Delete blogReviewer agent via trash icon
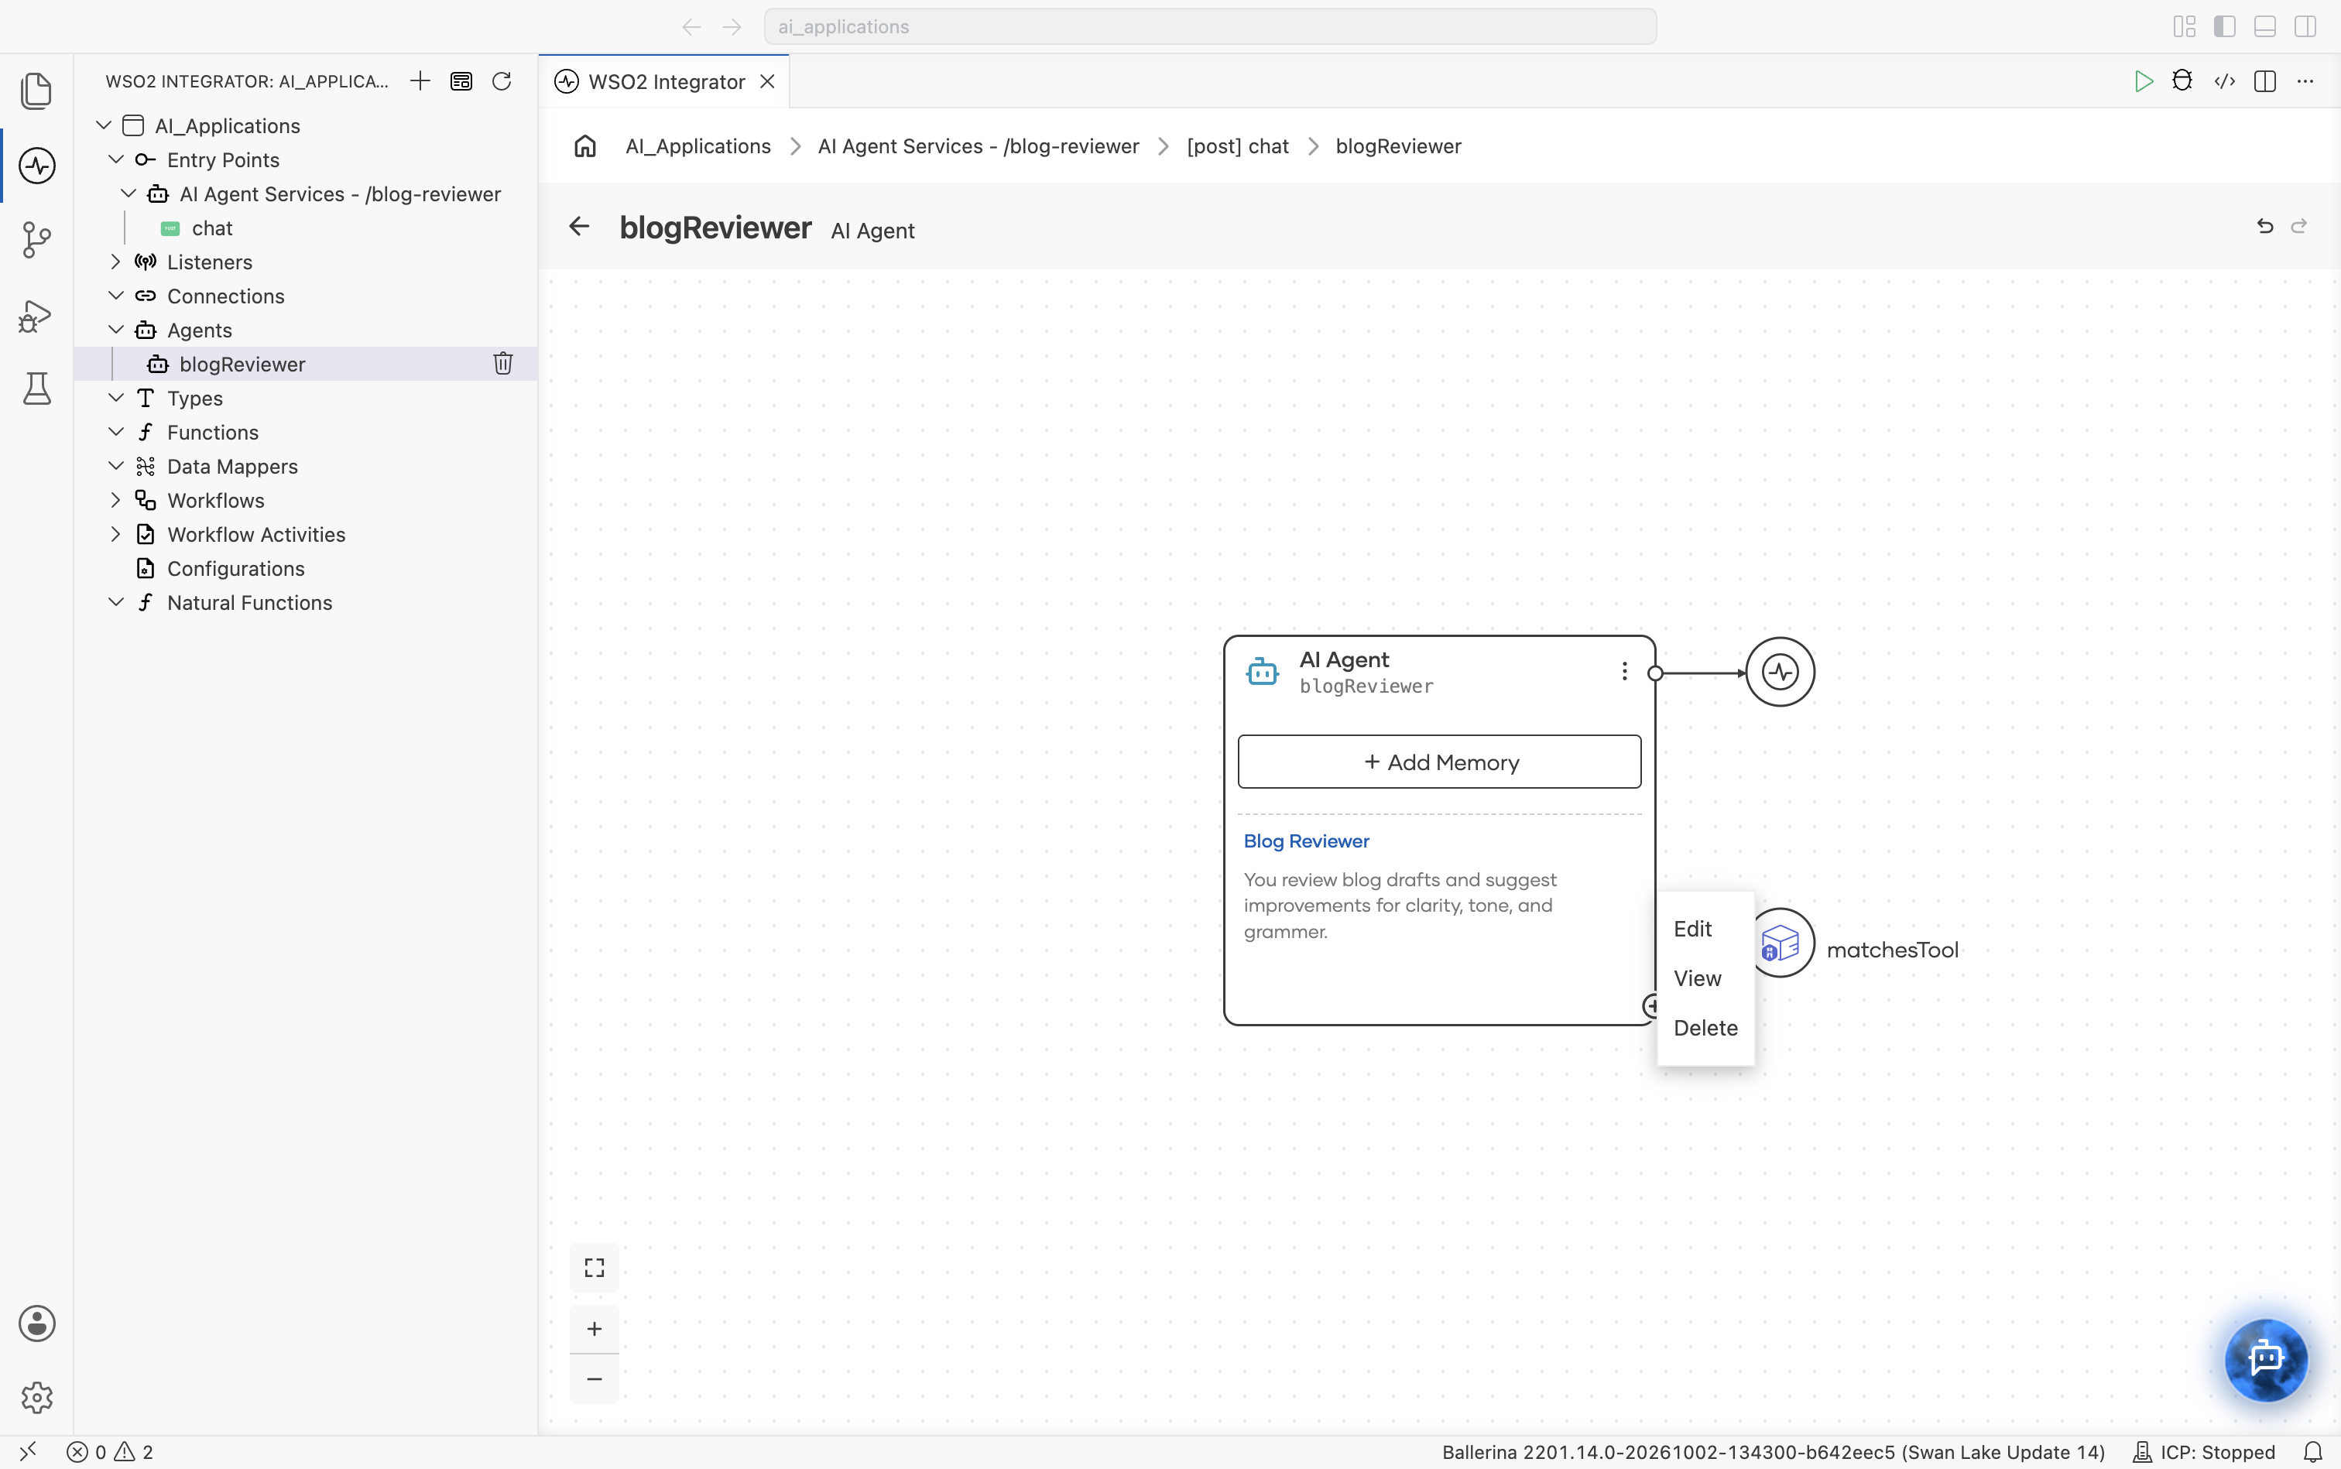Viewport: 2341px width, 1469px height. click(502, 363)
